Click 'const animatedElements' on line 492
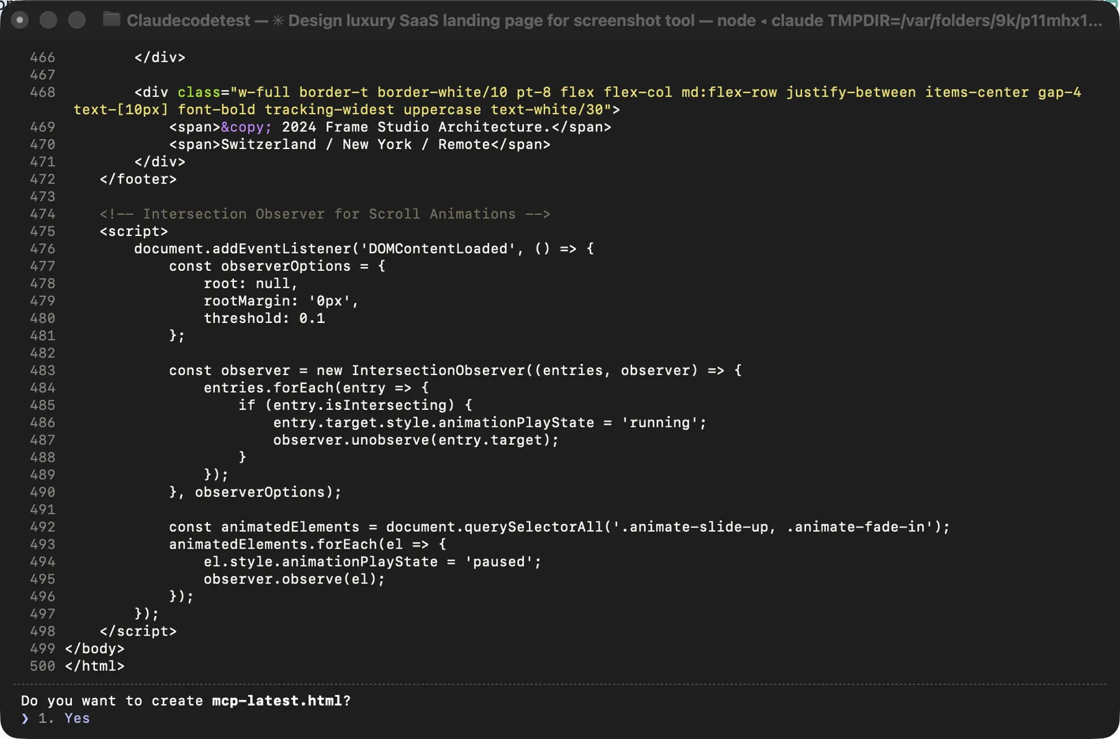This screenshot has width=1120, height=739. click(264, 527)
